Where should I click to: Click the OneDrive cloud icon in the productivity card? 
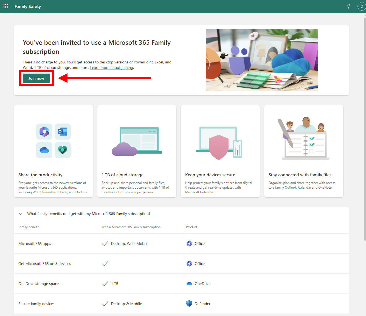point(44,150)
